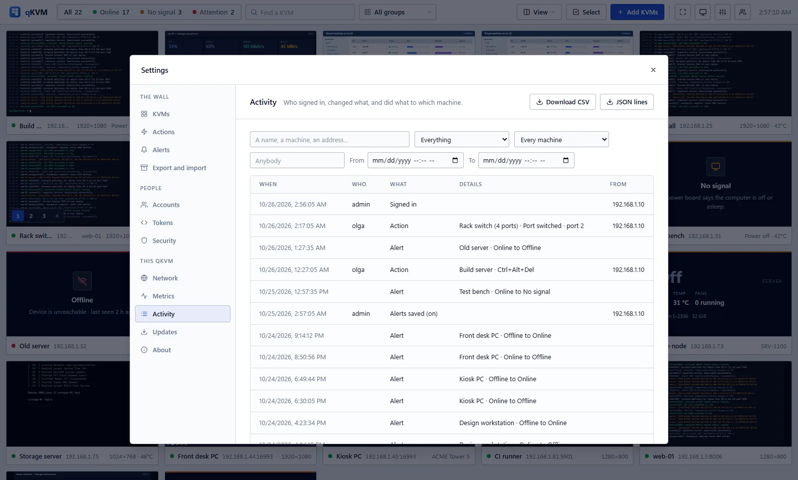Filter by Attention 2 tab
Screen dimensions: 798x480
tap(213, 12)
